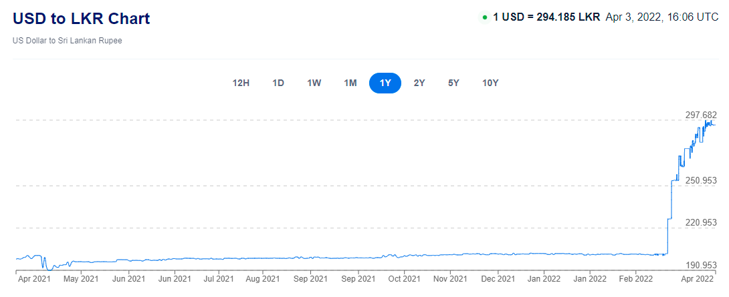729x297 pixels.
Task: Switch chart to 2Y range
Action: pyautogui.click(x=419, y=83)
